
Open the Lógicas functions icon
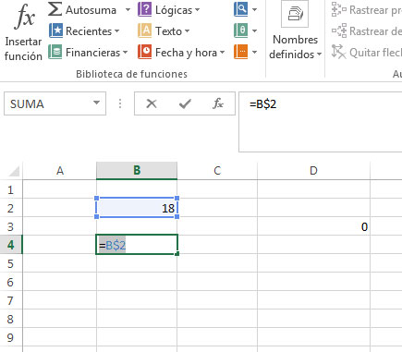pos(144,9)
